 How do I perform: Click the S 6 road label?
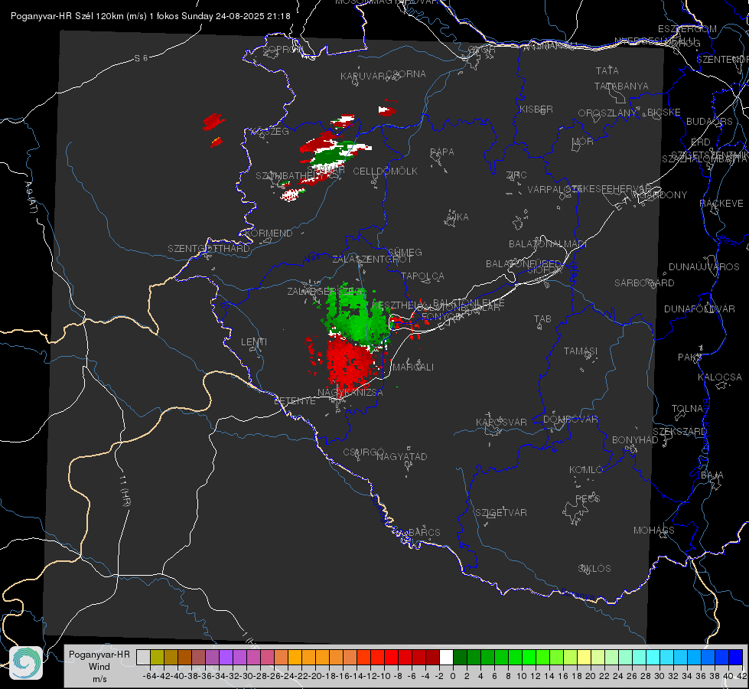pos(141,58)
